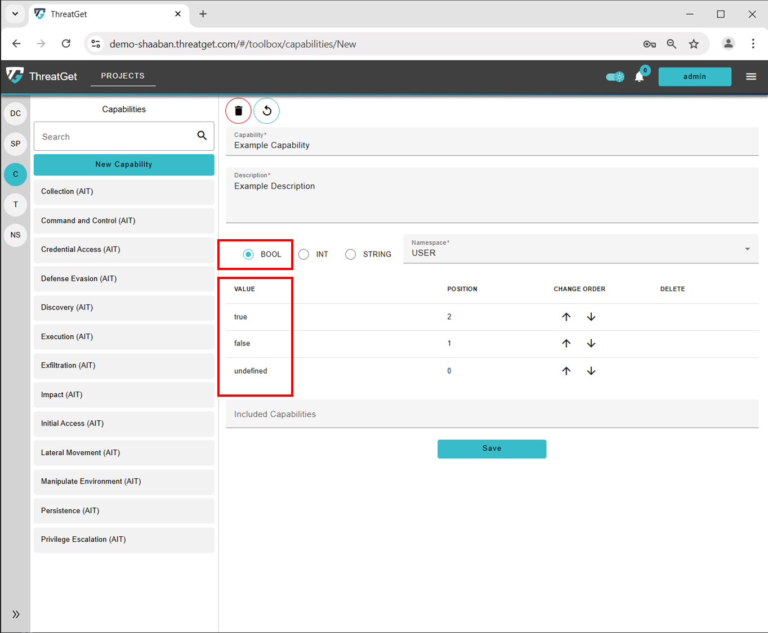
Task: Open the notifications bell icon
Action: tap(639, 77)
